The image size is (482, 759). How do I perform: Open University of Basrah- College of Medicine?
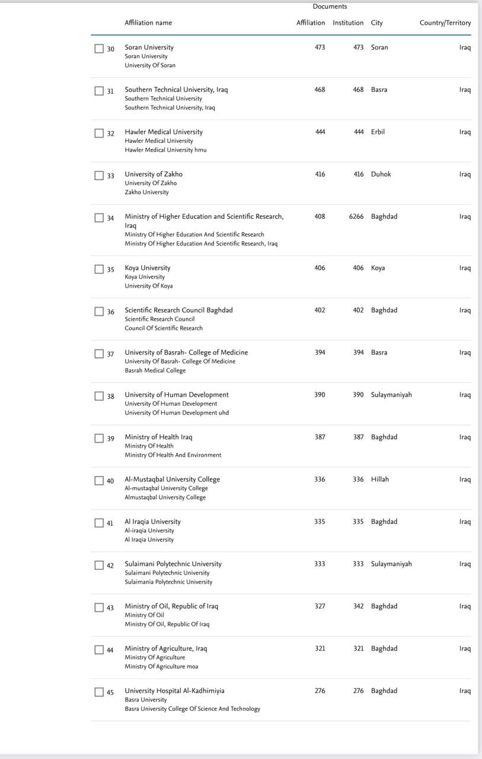pos(186,352)
